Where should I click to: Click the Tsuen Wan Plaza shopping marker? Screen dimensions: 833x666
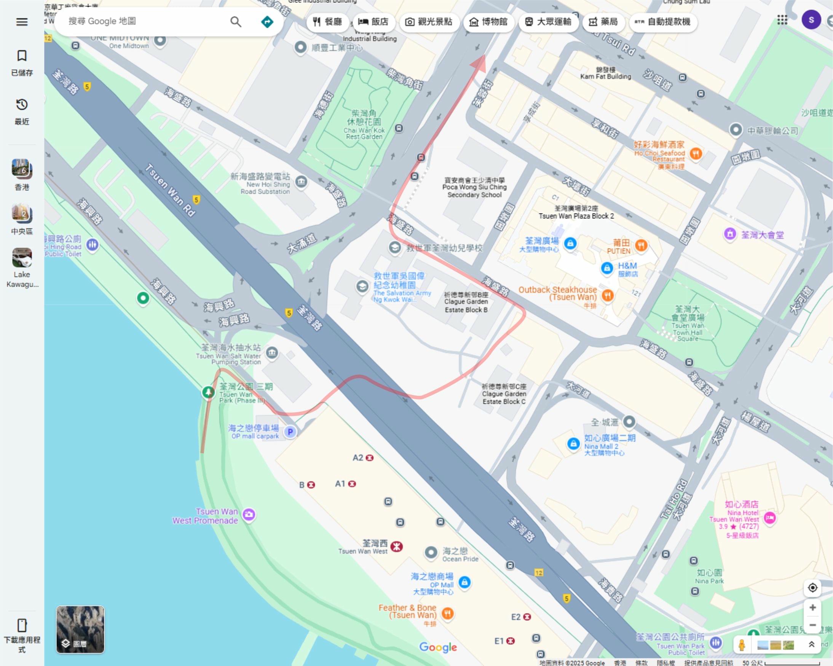coord(570,244)
